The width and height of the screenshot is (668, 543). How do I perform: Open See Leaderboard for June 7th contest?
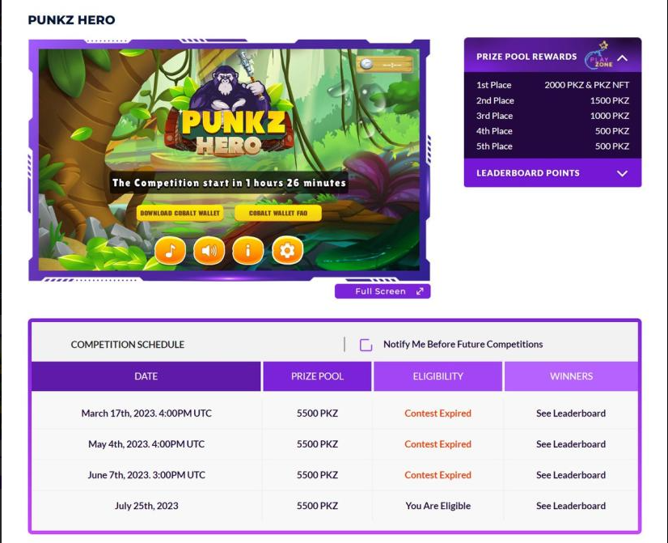click(x=571, y=475)
